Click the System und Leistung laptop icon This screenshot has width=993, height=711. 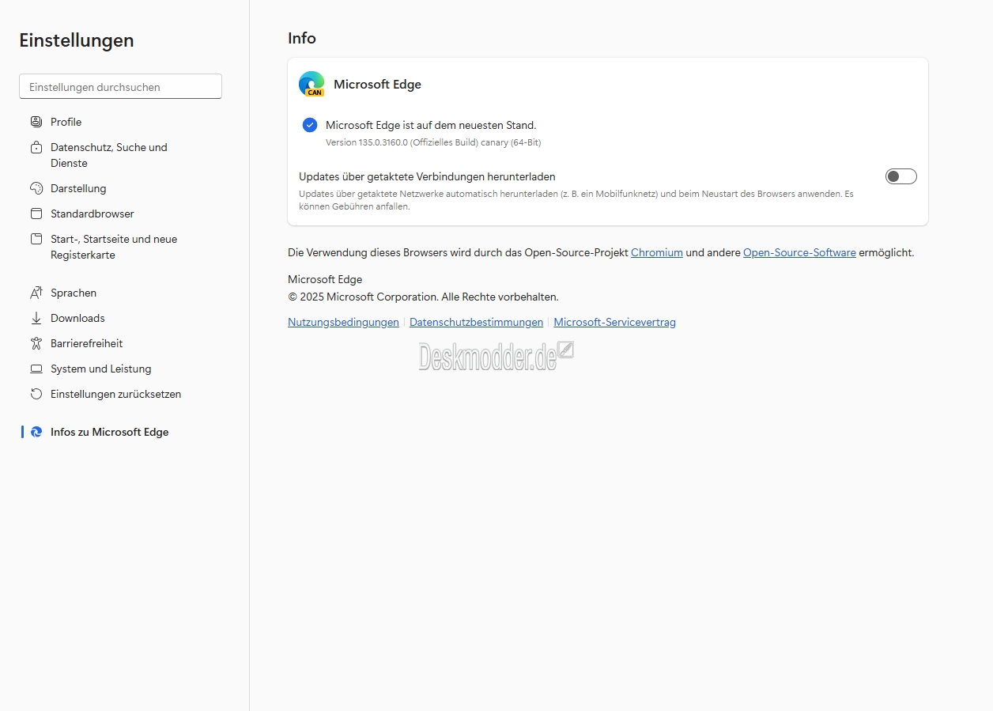pyautogui.click(x=36, y=369)
